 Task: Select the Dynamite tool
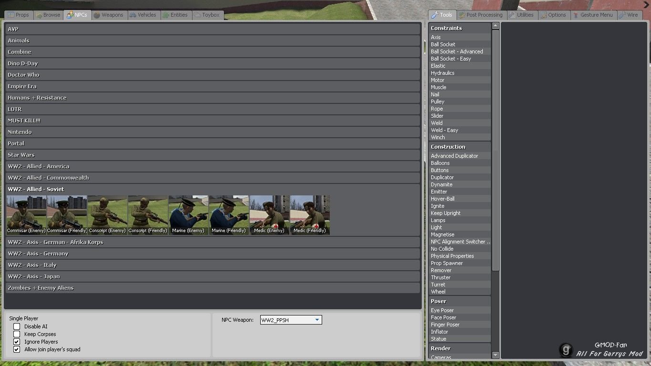(x=459, y=184)
